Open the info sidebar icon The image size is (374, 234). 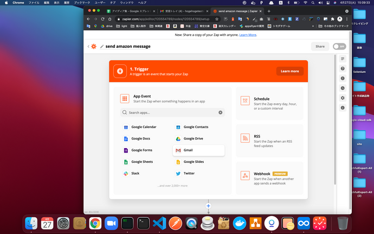343,108
